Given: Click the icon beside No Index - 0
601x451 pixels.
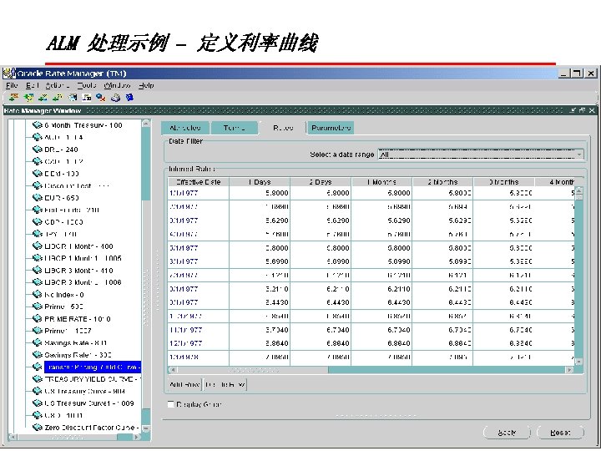Looking at the screenshot, I should tap(38, 294).
